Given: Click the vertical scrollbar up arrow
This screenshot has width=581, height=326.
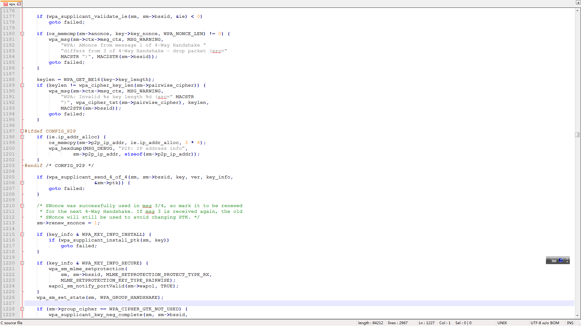Looking at the screenshot, I should [577, 10].
